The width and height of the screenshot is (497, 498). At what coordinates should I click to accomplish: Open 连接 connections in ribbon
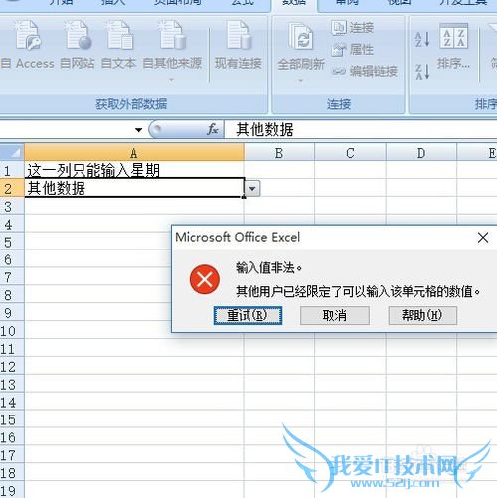tap(352, 28)
